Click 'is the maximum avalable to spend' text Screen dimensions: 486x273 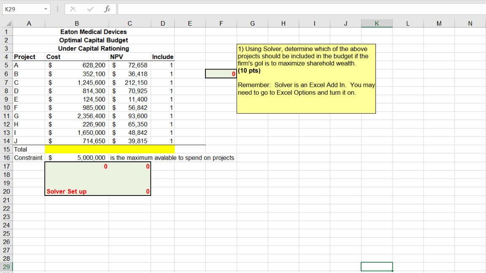(172, 158)
